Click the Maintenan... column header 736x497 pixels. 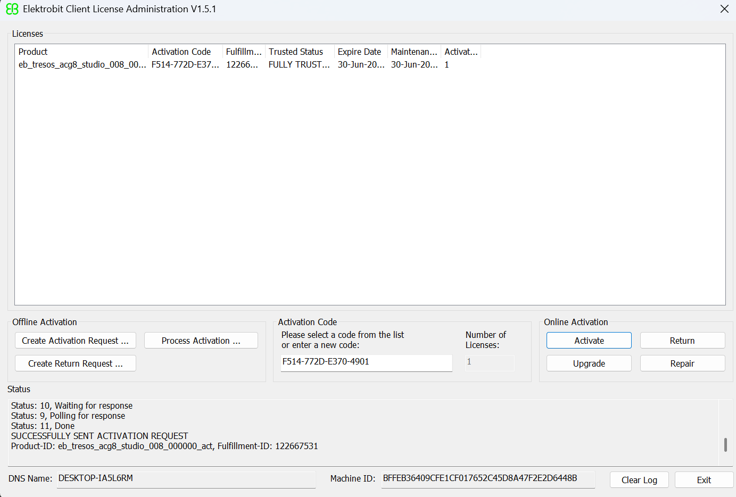414,52
